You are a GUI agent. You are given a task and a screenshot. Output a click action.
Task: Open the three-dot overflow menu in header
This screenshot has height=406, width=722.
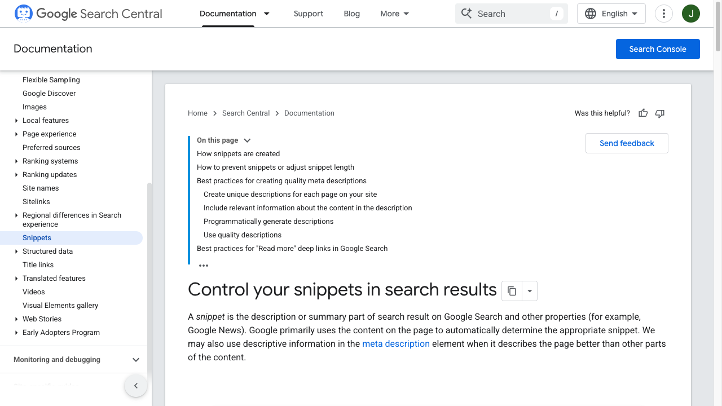(x=664, y=14)
